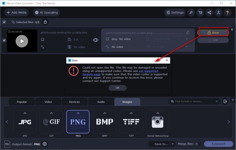Click the source filename greyhounds-looking-for-a-table.heic
236x150 pixels.
click(64, 32)
